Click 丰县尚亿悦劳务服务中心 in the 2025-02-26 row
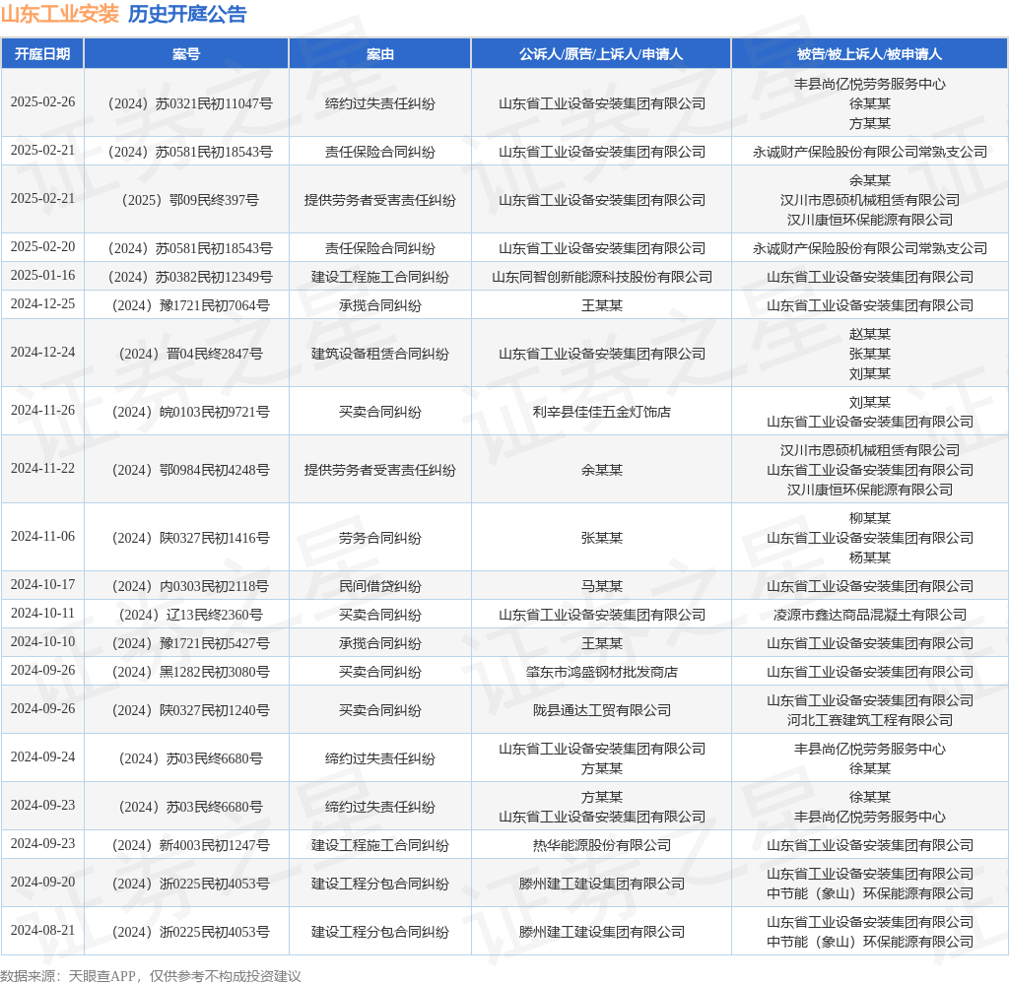 coord(869,84)
